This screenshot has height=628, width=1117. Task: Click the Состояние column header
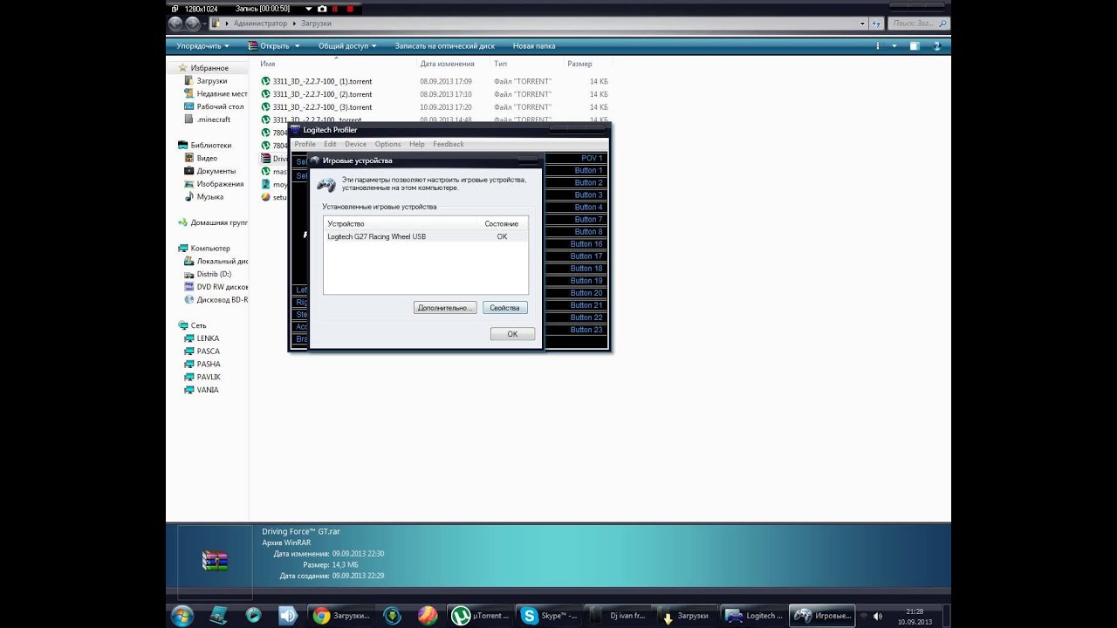(504, 224)
